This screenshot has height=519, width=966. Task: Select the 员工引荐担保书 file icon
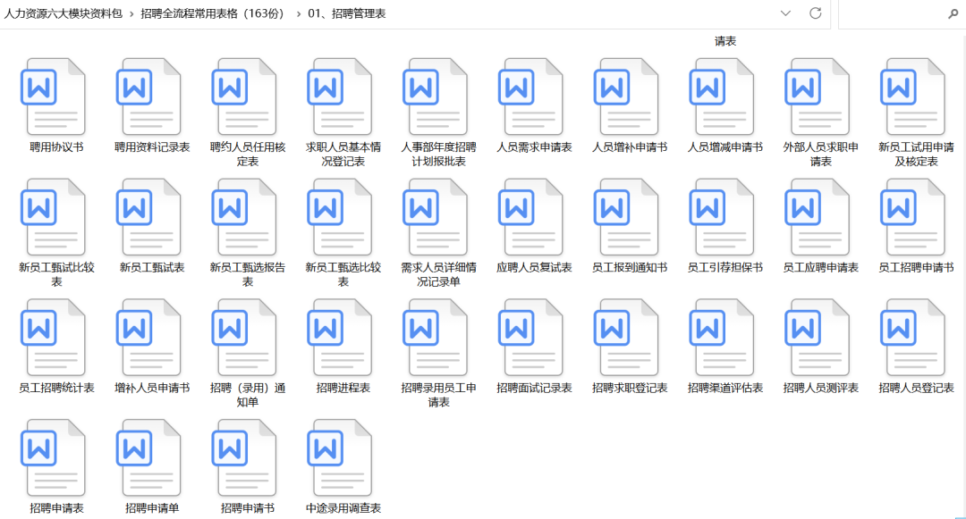click(722, 217)
